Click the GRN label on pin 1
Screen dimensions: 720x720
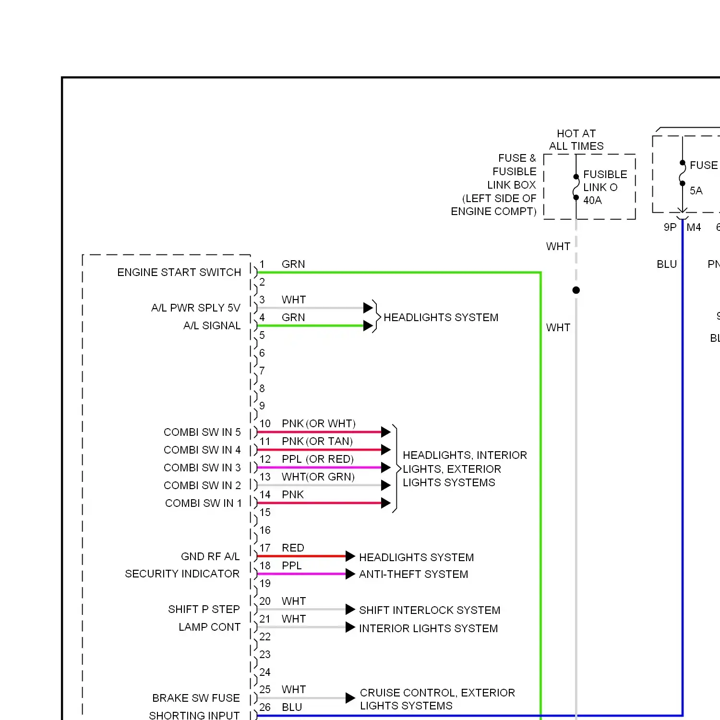[x=293, y=264]
